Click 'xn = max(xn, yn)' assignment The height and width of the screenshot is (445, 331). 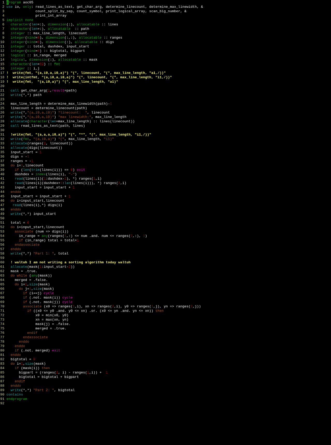pos(52,320)
